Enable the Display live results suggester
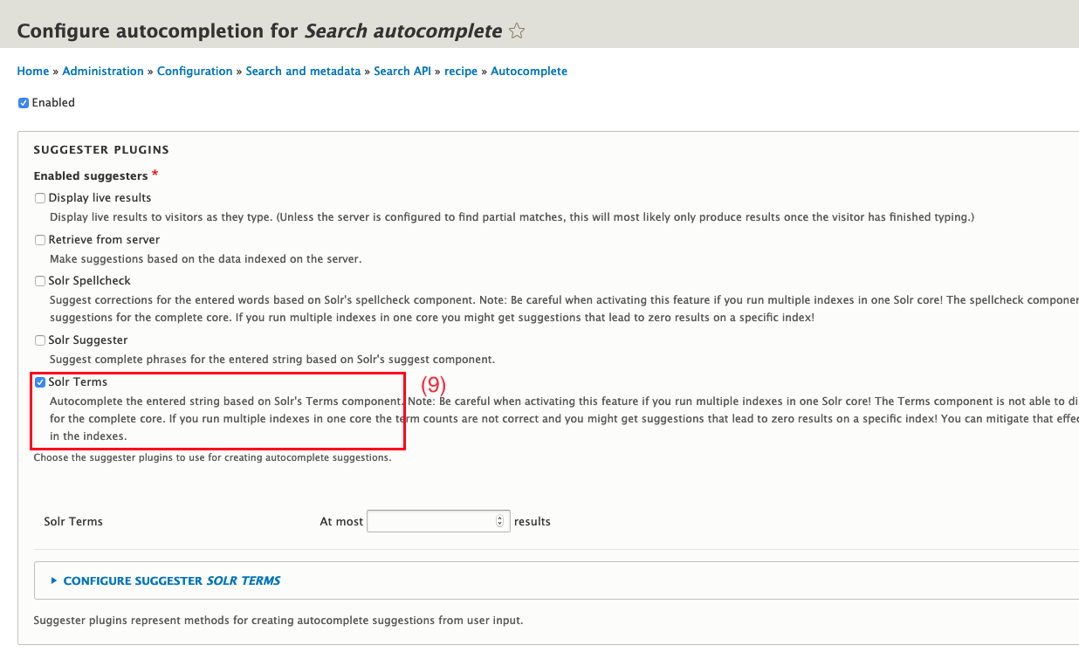 tap(40, 198)
